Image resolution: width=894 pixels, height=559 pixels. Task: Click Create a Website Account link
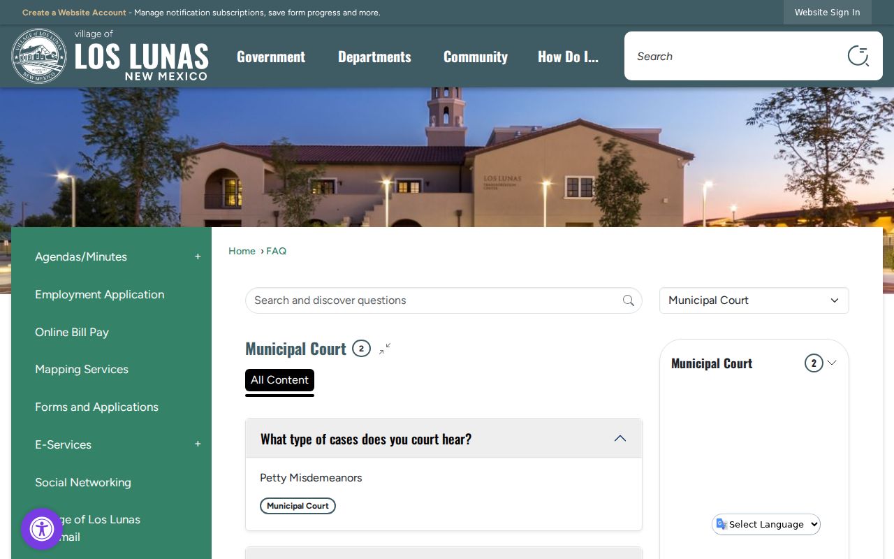click(x=74, y=13)
